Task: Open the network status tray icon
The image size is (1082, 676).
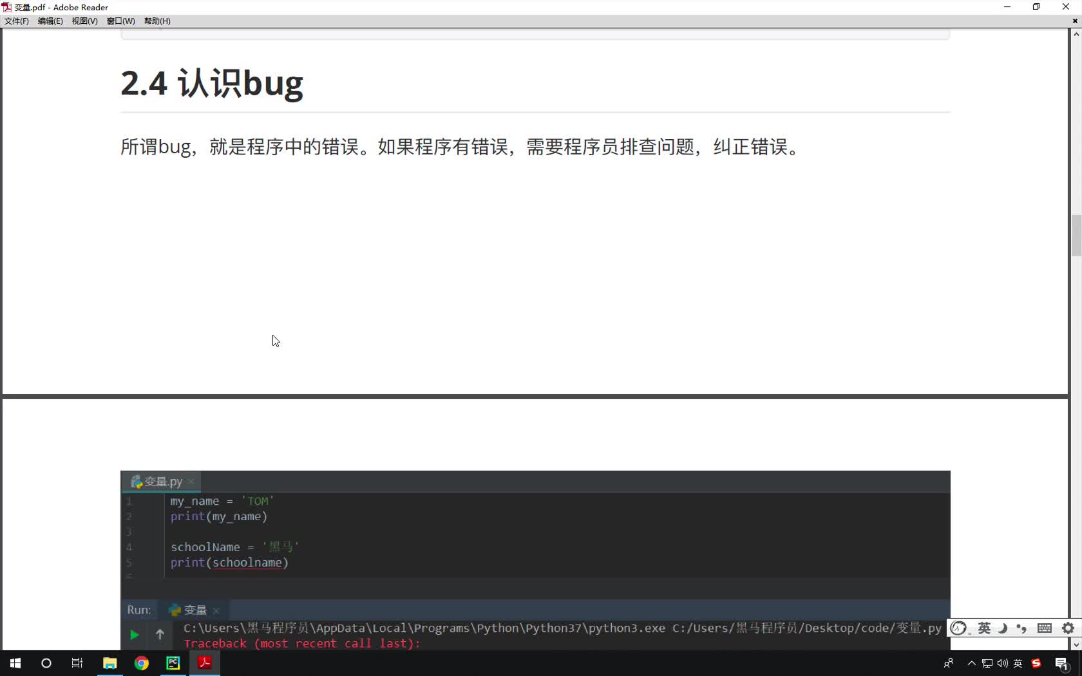Action: point(987,663)
